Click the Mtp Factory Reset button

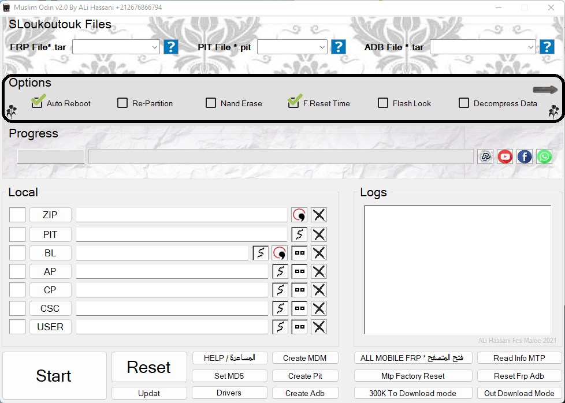click(x=413, y=376)
